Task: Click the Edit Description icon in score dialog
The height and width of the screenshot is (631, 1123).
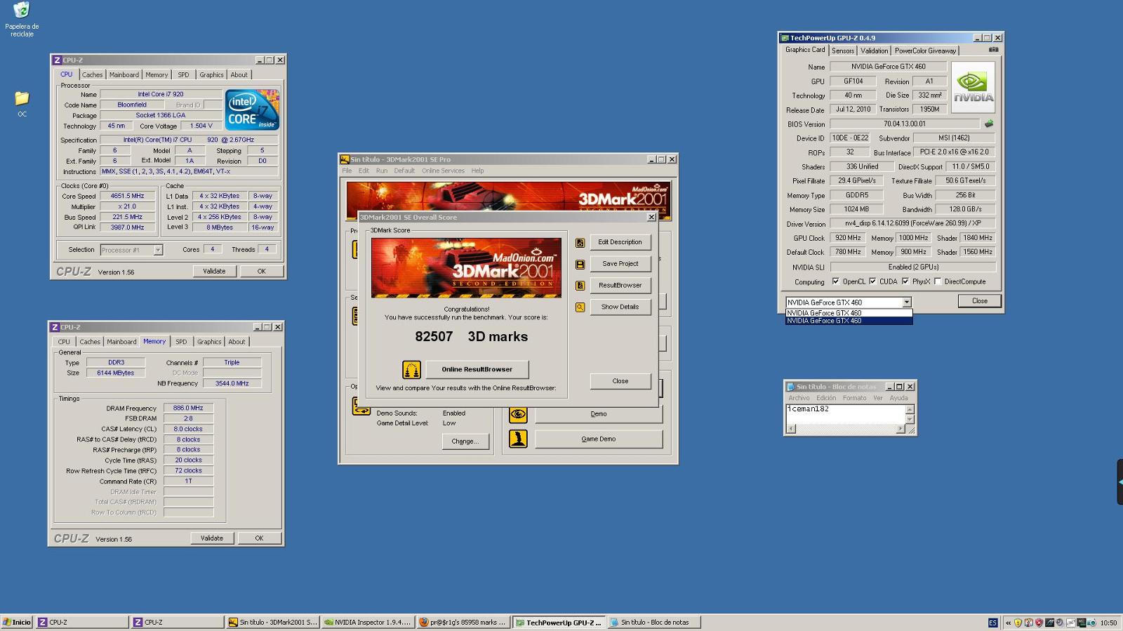Action: coord(580,243)
